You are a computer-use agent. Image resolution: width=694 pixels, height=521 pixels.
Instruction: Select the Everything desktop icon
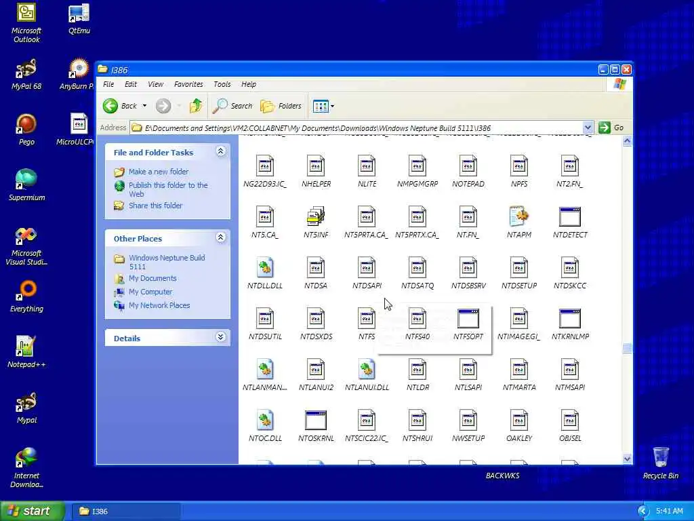click(26, 296)
